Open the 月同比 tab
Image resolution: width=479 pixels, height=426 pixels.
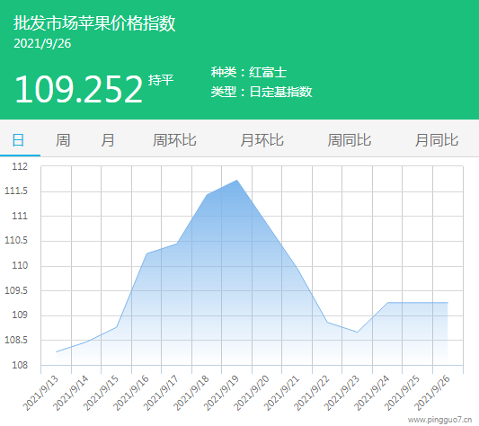coord(437,140)
